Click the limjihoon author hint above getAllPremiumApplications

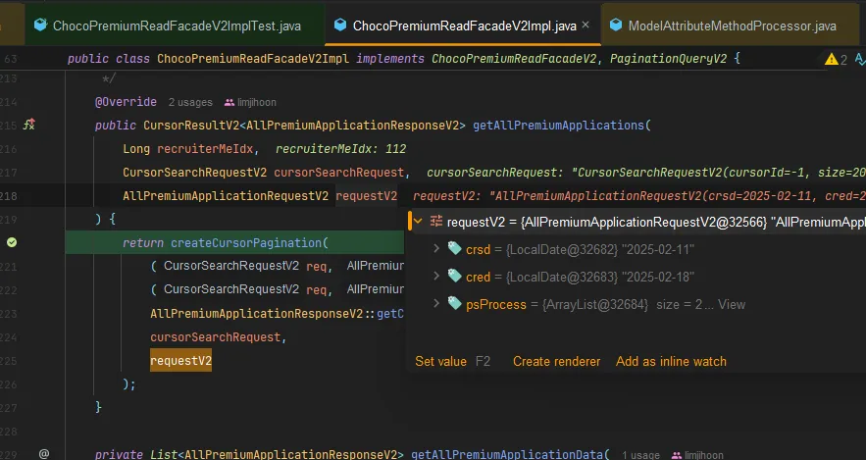[250, 102]
